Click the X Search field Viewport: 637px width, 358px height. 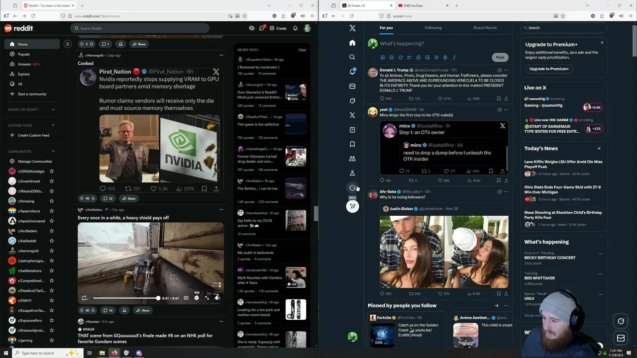click(x=564, y=28)
